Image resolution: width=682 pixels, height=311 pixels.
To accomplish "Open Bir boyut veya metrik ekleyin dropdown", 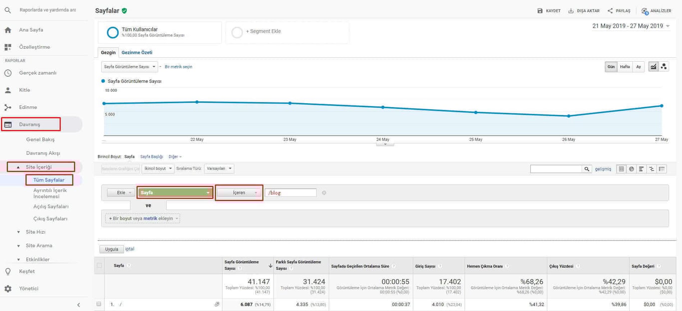I will [142, 218].
